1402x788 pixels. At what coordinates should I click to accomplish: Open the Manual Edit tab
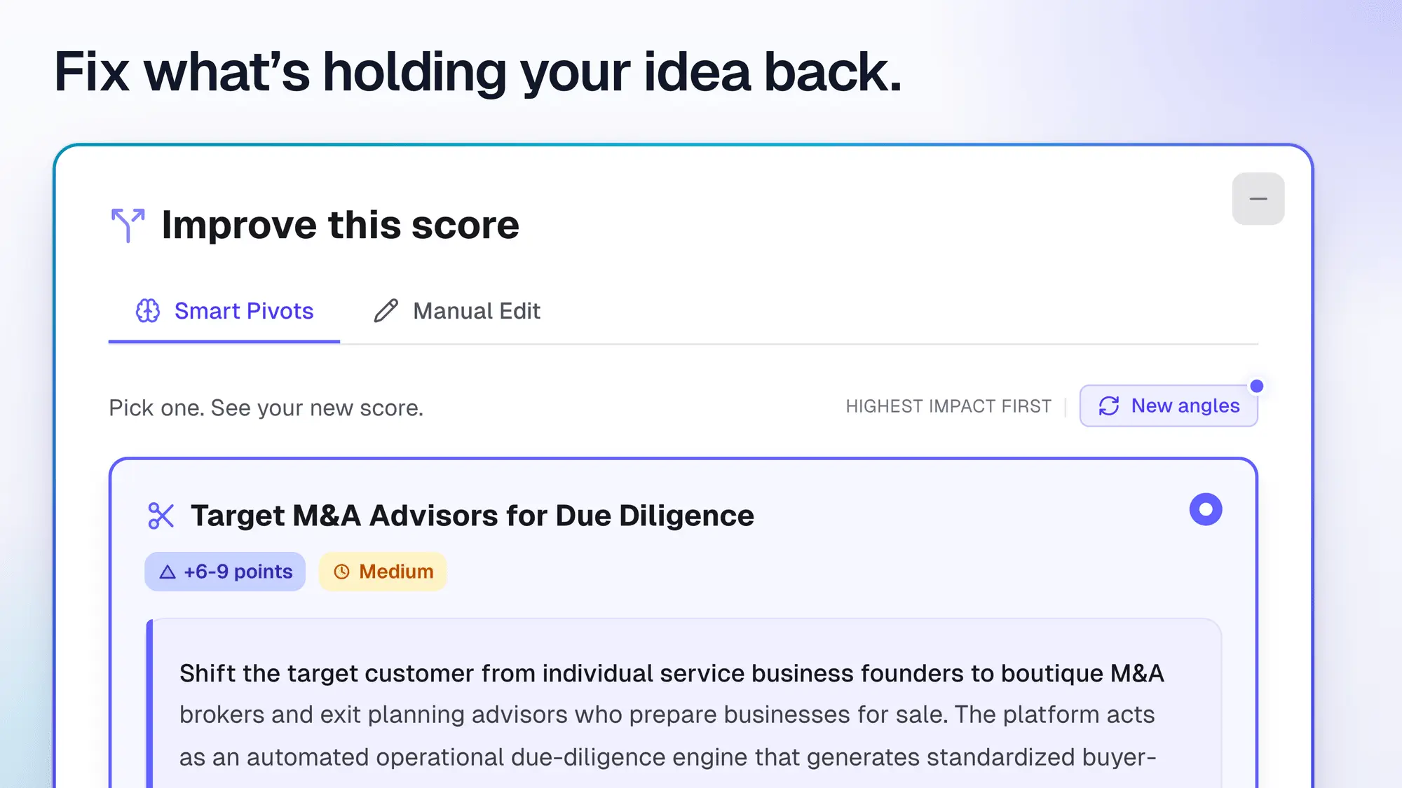pos(457,311)
